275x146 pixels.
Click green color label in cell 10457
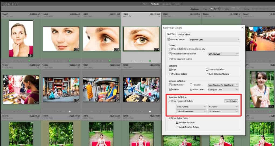click(29, 61)
